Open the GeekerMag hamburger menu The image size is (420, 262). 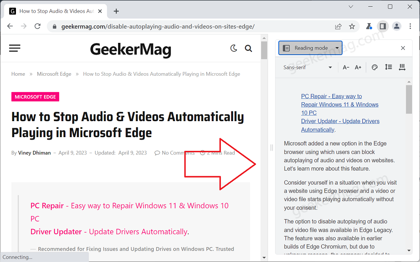pyautogui.click(x=15, y=48)
